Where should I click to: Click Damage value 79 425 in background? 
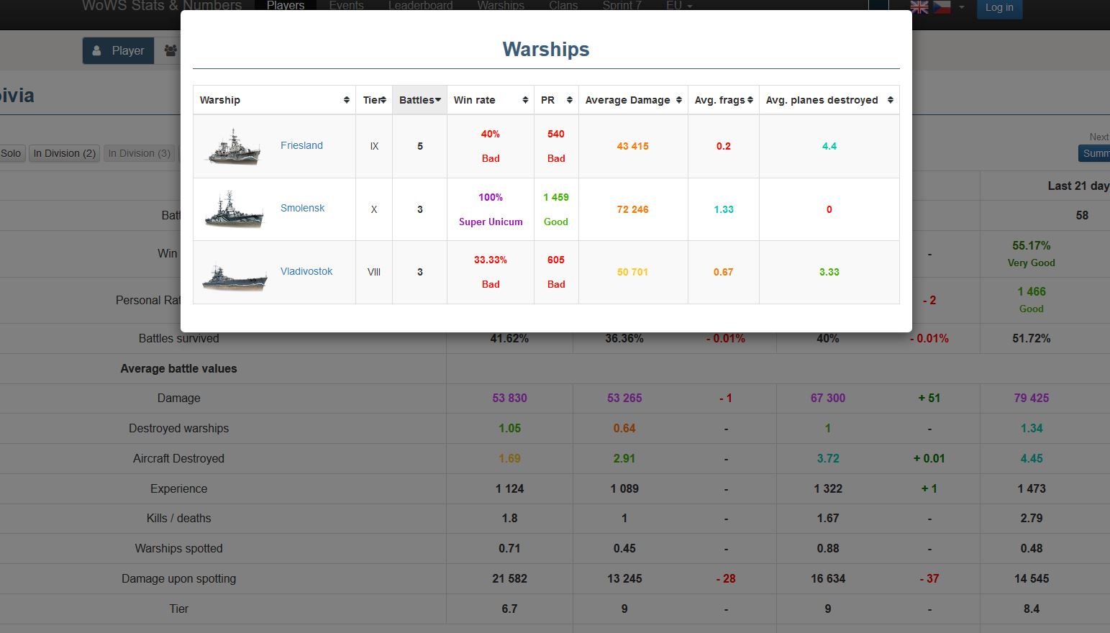[1032, 398]
